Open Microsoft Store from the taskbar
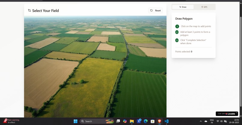The image size is (242, 125). coord(153,121)
